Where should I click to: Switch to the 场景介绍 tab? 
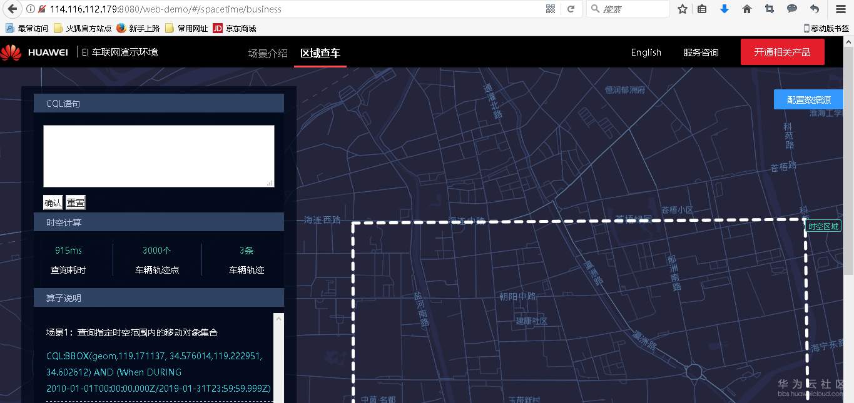coord(267,53)
